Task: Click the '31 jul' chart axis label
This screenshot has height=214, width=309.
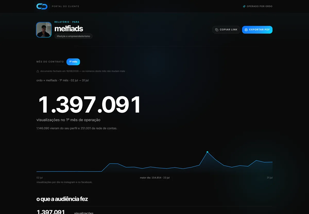Action: coord(270,178)
